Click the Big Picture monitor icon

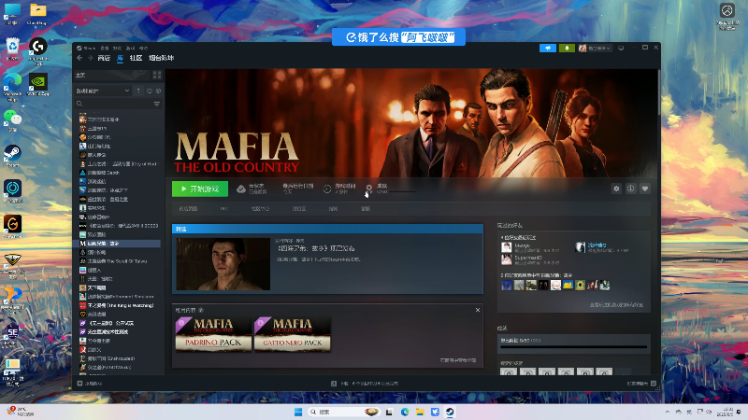(621, 49)
